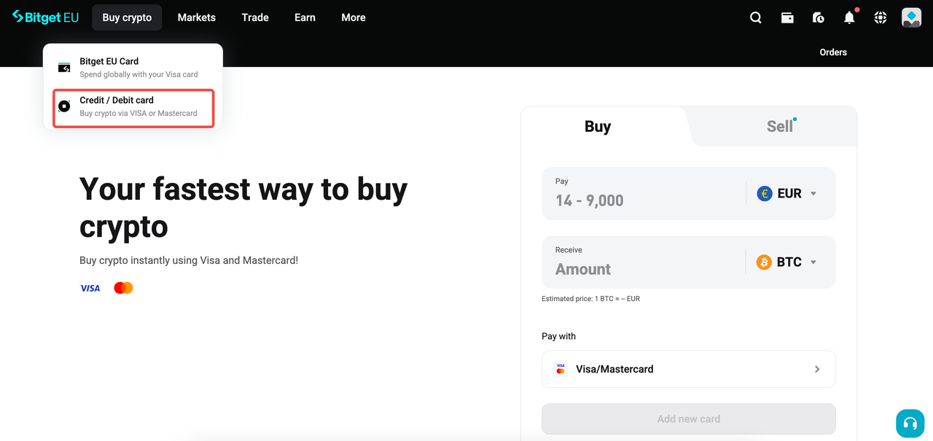Click the EUR euro coin icon
The width and height of the screenshot is (933, 441).
(764, 193)
